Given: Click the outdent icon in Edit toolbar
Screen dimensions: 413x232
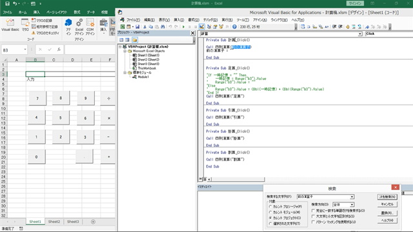Looking at the screenshot, I should coord(340,26).
